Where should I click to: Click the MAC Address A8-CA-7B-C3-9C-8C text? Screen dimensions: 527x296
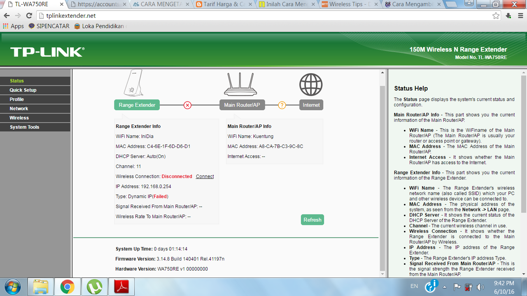click(265, 146)
